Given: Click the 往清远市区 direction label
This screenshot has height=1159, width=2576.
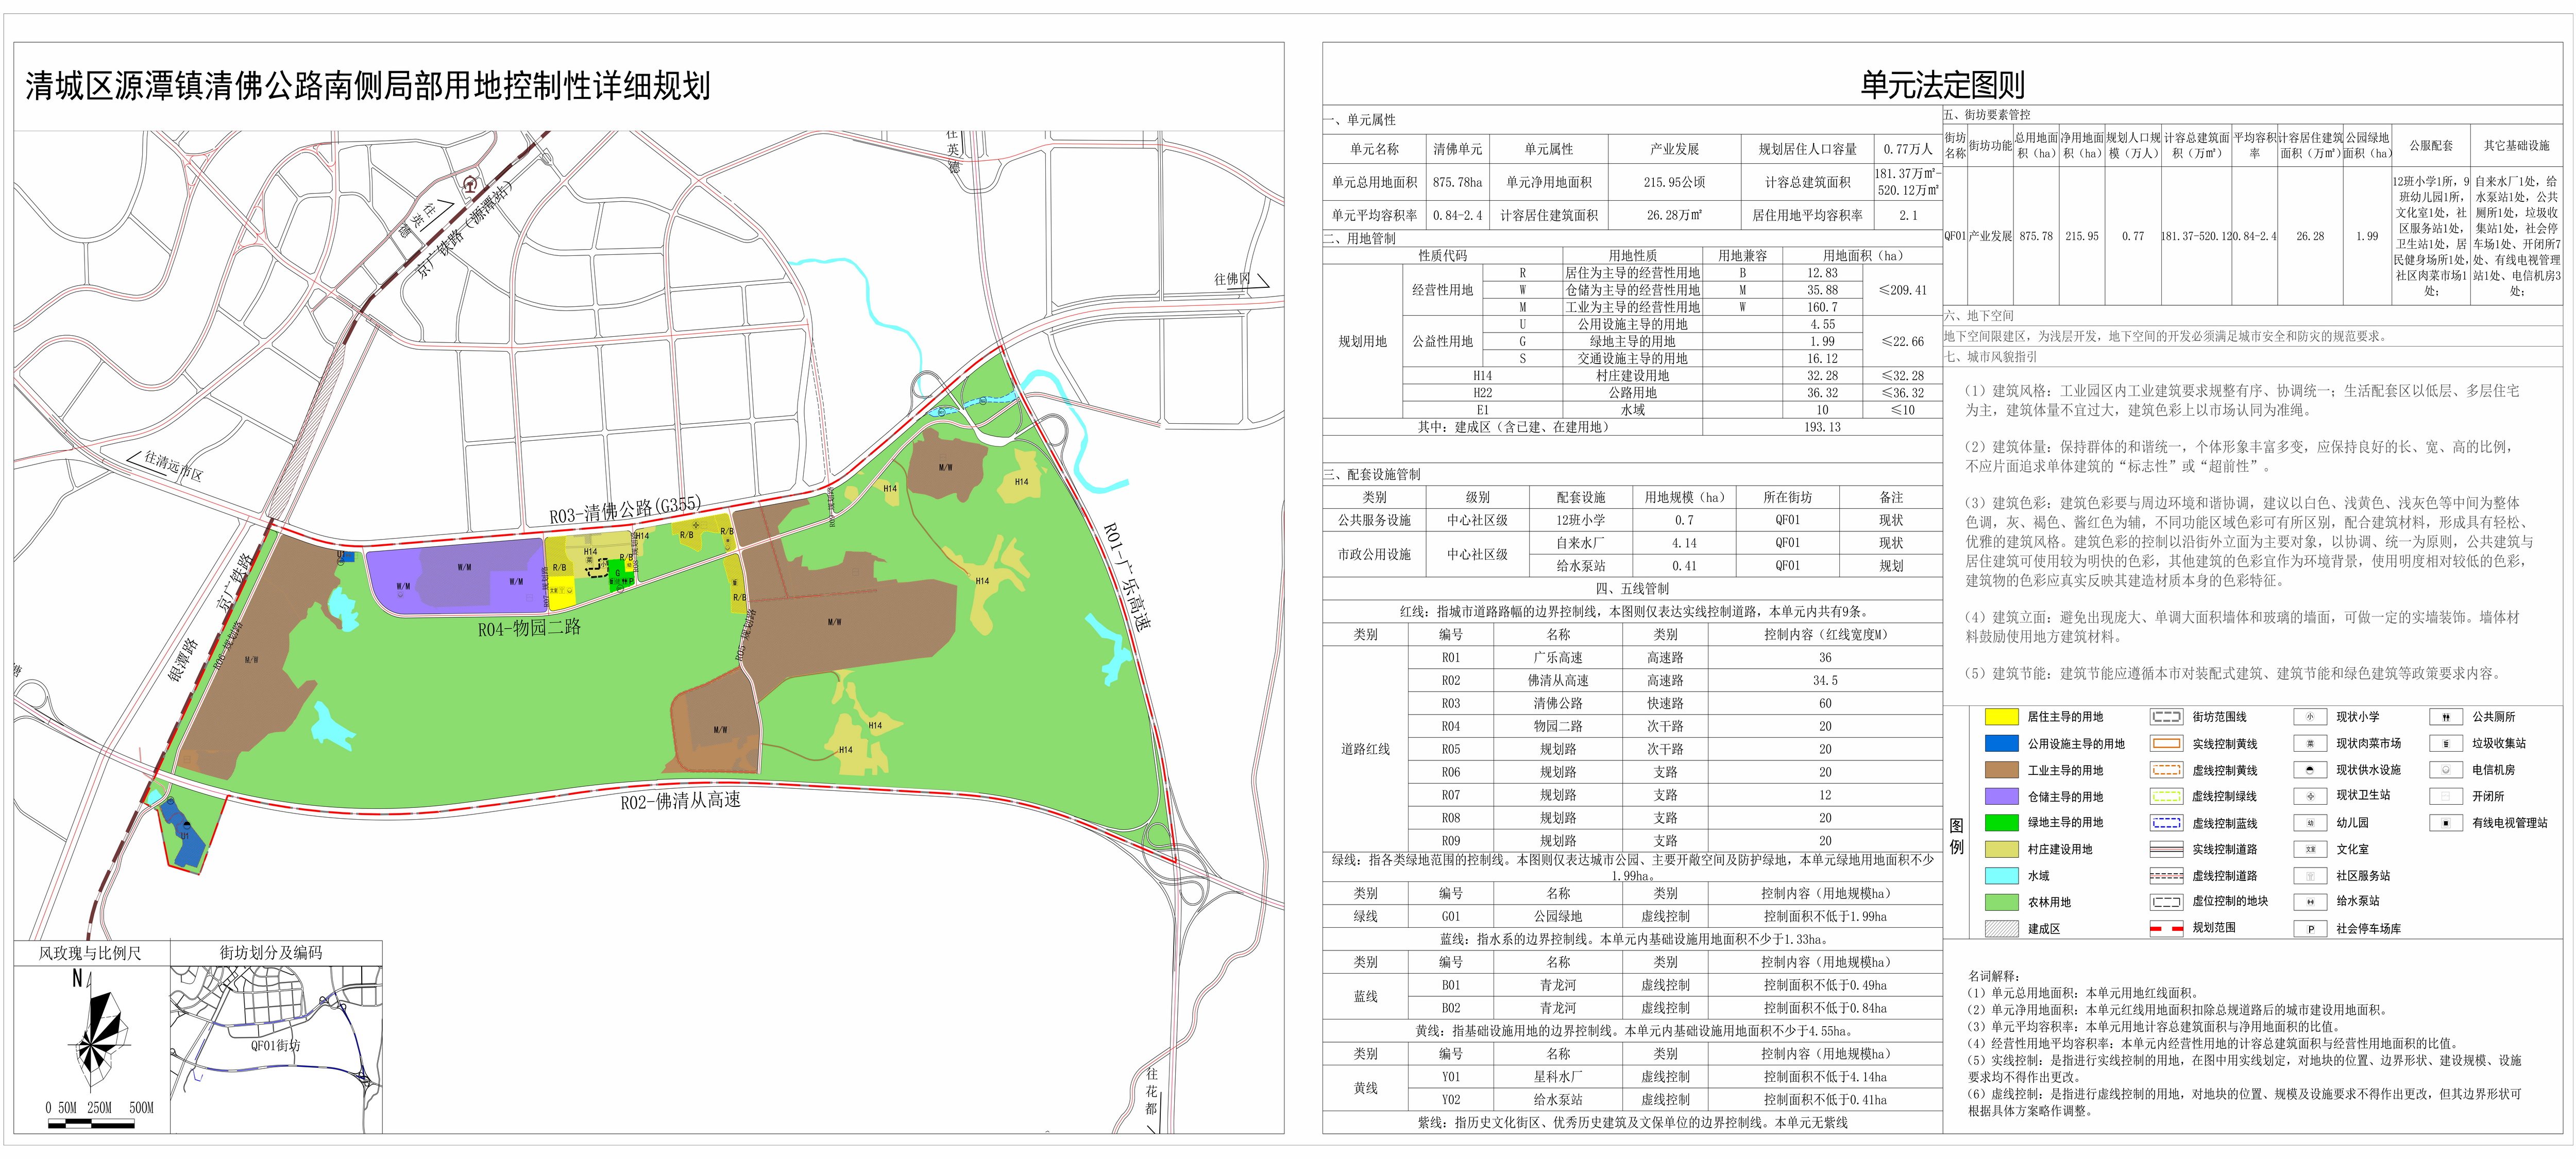Looking at the screenshot, I should 173,465.
